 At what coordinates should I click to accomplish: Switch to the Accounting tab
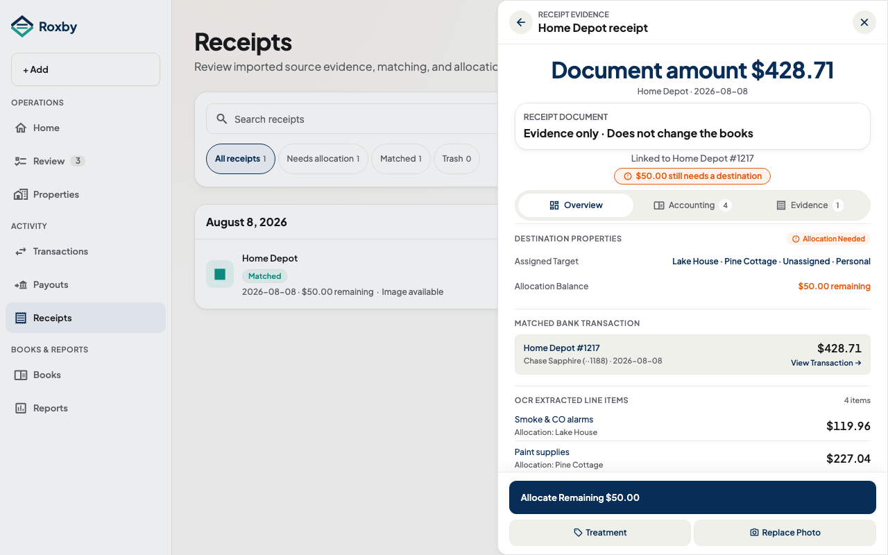point(692,205)
